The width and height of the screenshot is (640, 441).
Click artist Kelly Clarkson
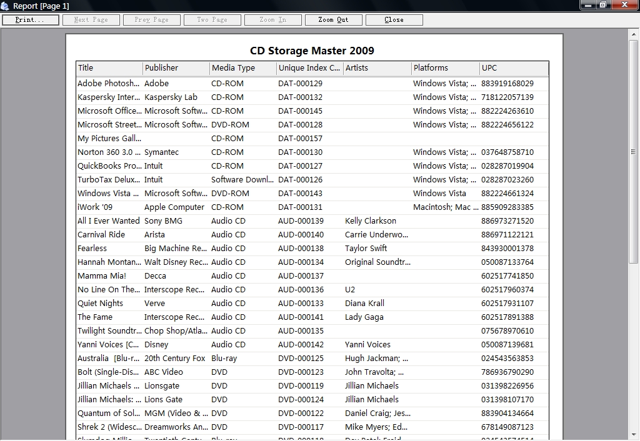pos(370,221)
